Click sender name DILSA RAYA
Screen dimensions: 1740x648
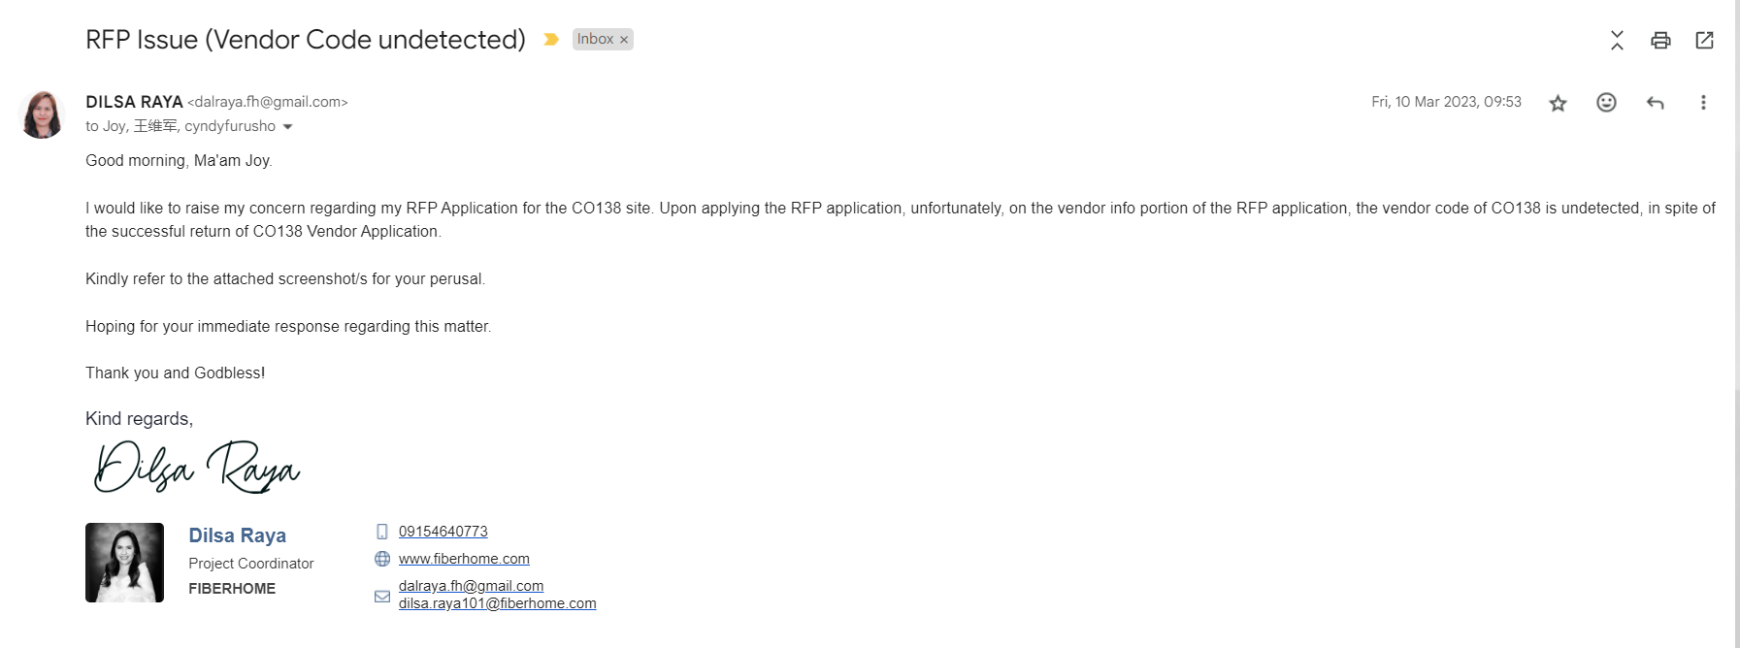(x=134, y=102)
